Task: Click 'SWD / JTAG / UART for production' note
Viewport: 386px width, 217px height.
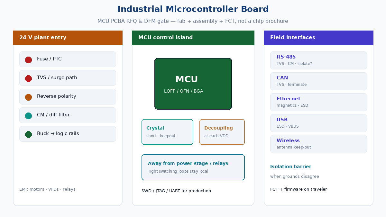Action: [176, 191]
